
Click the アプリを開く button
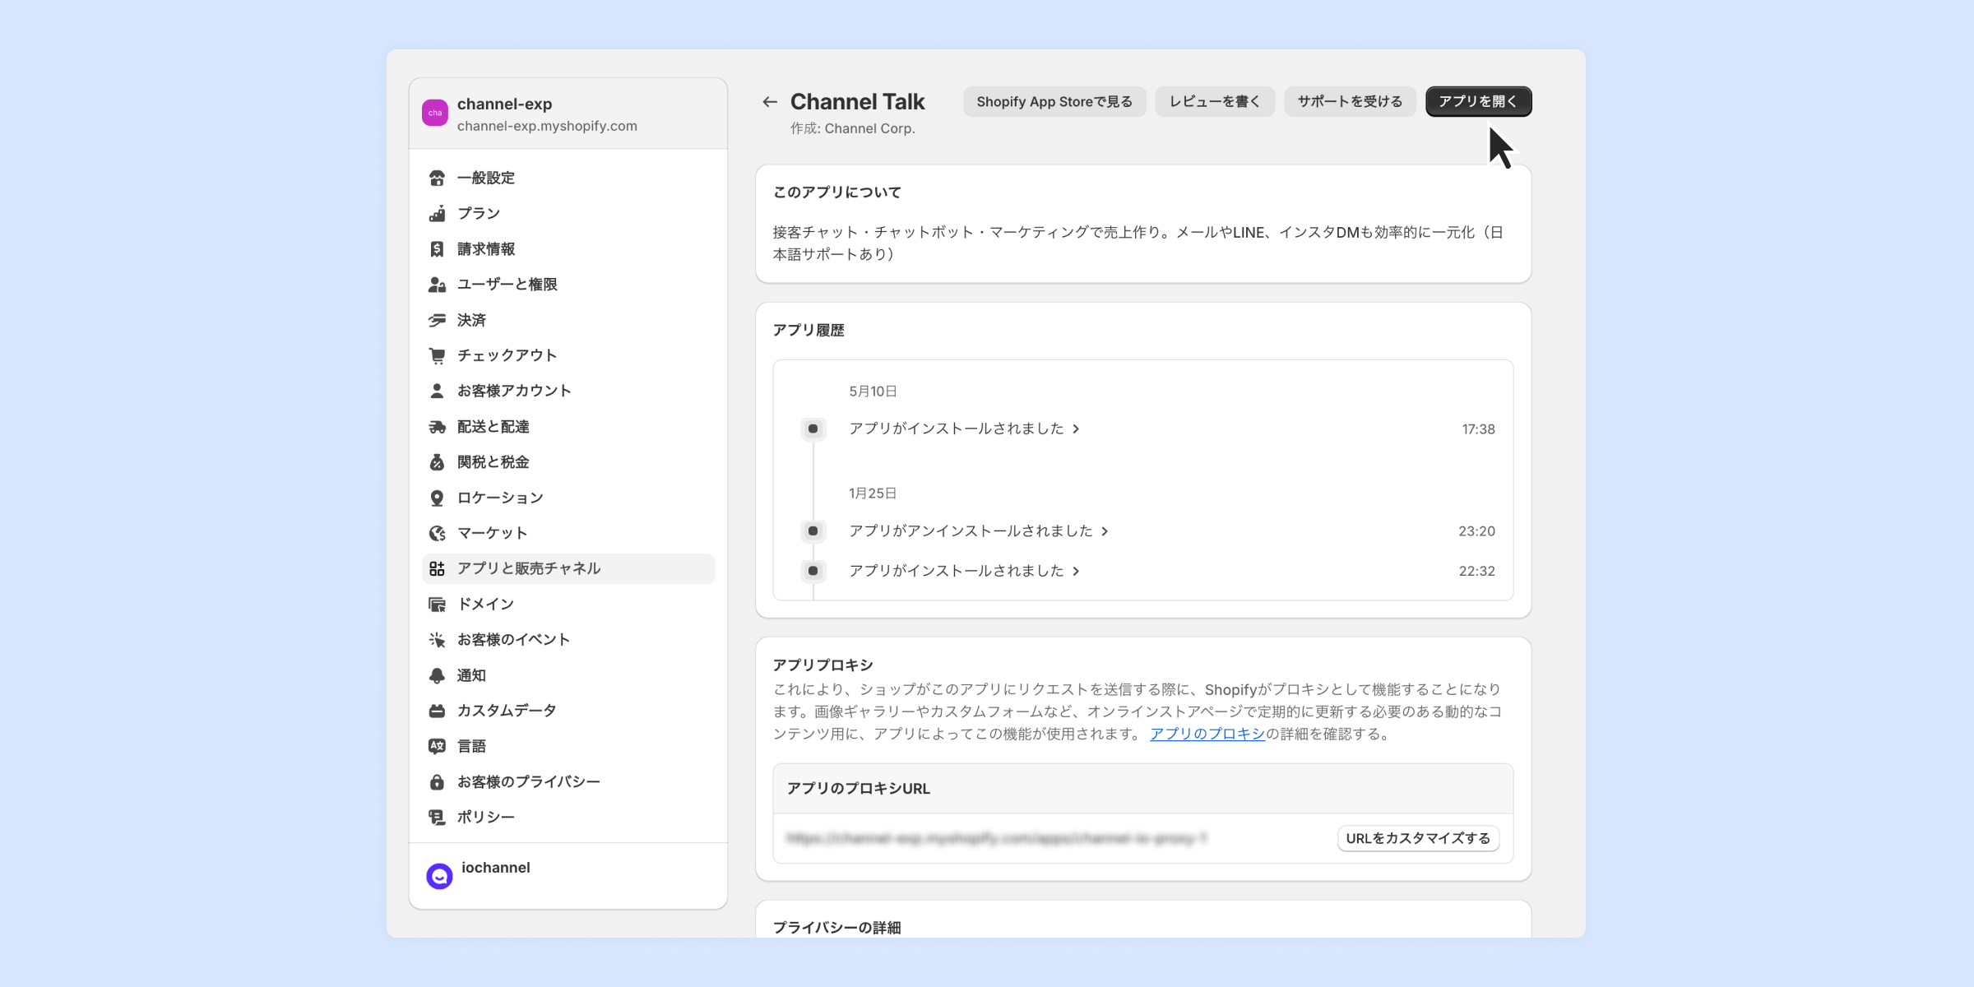(x=1478, y=101)
